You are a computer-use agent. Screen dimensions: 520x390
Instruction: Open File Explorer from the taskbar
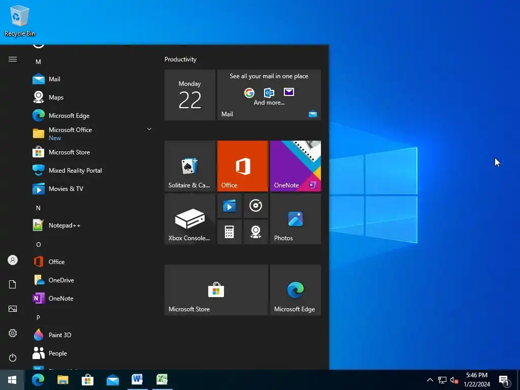click(x=62, y=380)
